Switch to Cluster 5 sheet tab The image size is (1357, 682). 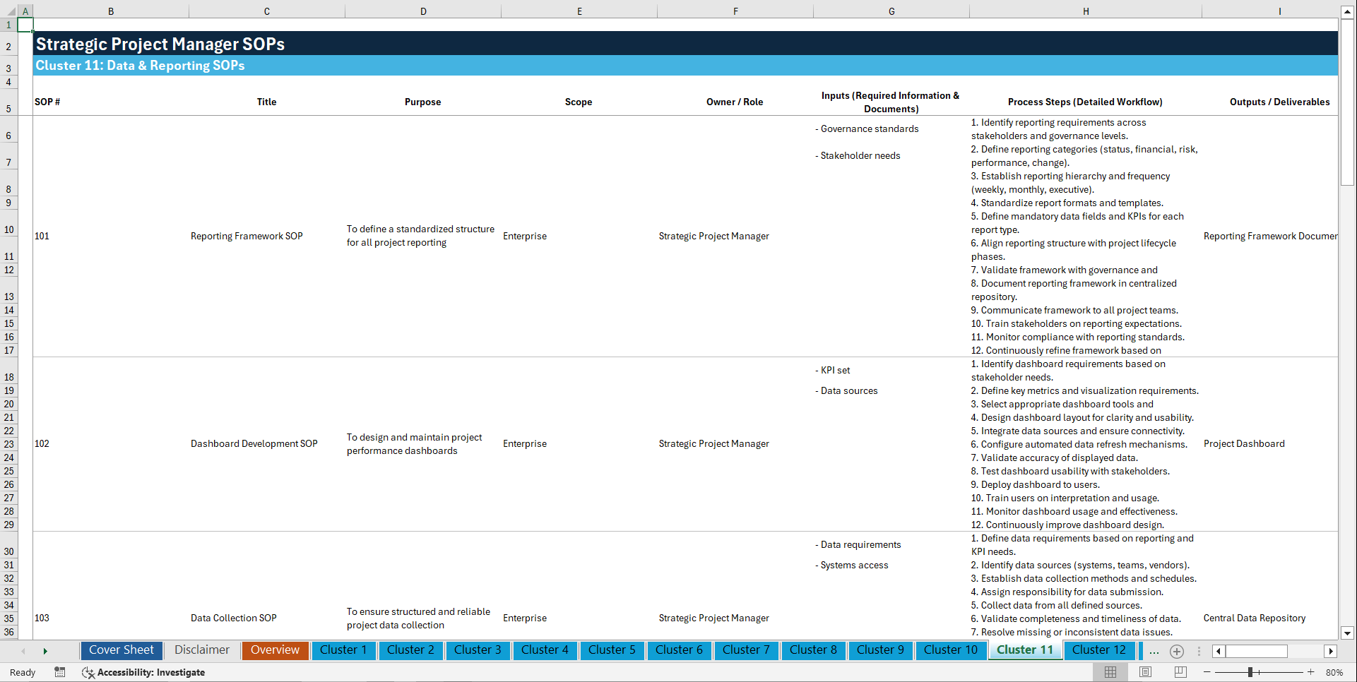click(612, 650)
